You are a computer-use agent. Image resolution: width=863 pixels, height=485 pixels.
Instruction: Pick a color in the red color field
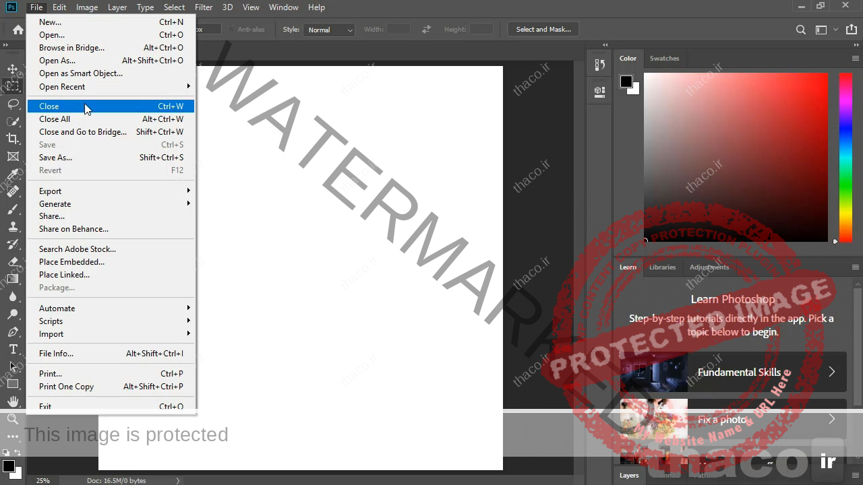click(x=736, y=157)
